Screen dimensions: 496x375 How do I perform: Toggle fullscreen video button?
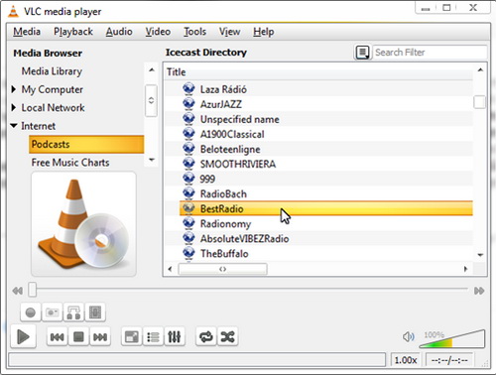click(132, 336)
